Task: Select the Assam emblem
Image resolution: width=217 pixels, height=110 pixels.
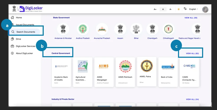Action: pyautogui.click(x=120, y=29)
